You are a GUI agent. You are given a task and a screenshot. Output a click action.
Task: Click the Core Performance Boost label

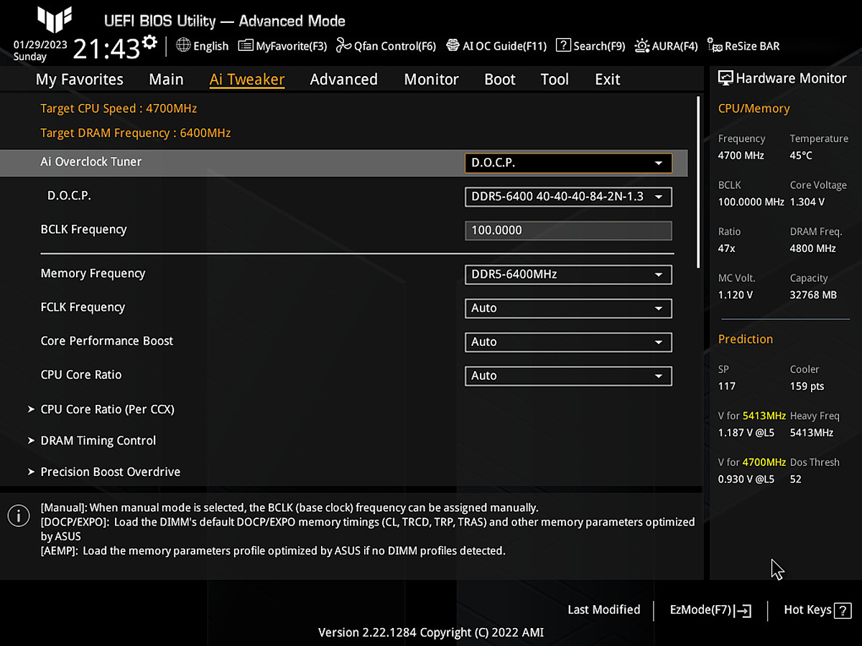[x=107, y=341]
